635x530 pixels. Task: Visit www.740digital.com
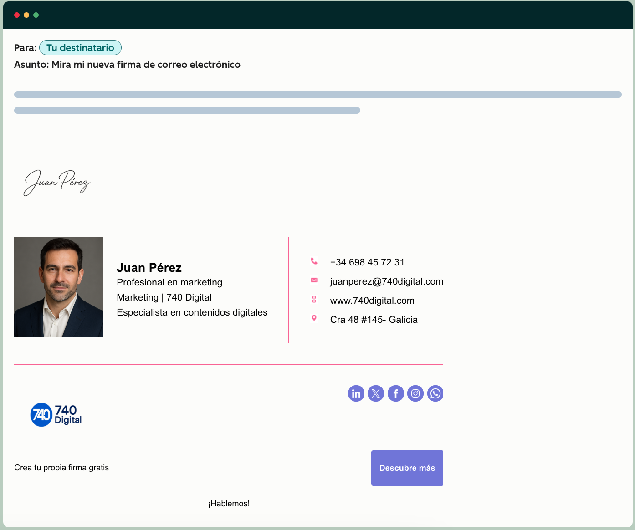coord(372,300)
